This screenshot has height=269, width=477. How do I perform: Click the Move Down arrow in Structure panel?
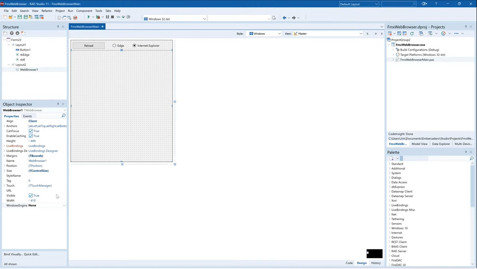coord(18,33)
